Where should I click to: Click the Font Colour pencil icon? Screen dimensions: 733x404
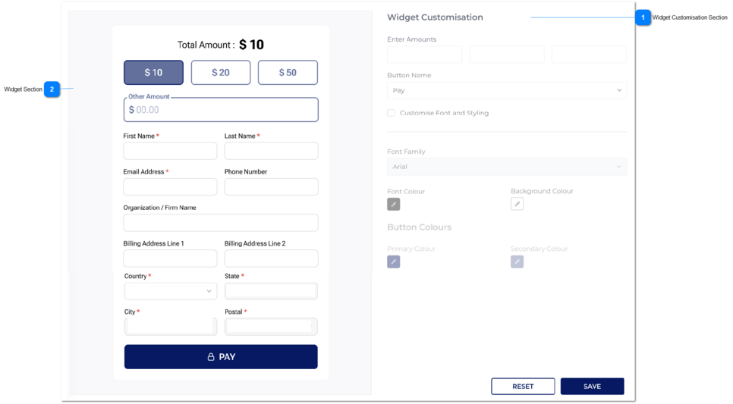coord(393,204)
